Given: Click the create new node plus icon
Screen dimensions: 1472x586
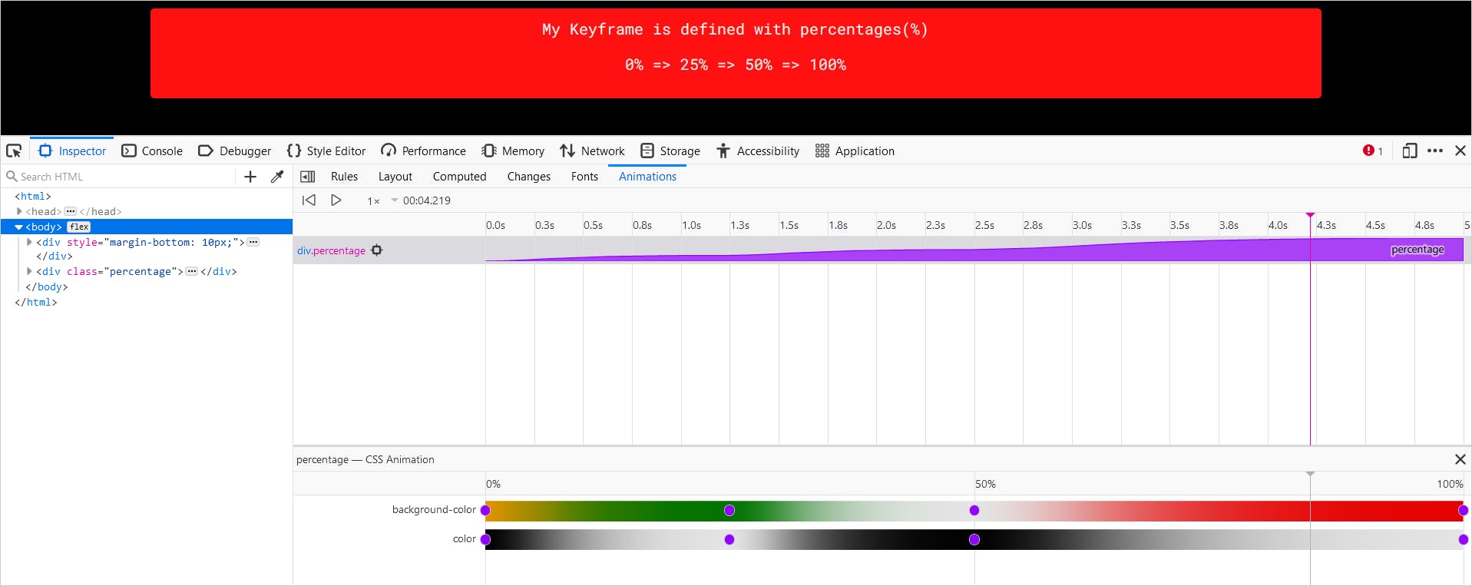Looking at the screenshot, I should (x=250, y=177).
